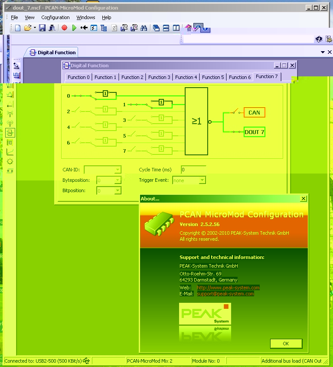Open the peak-system.com web link

click(228, 288)
